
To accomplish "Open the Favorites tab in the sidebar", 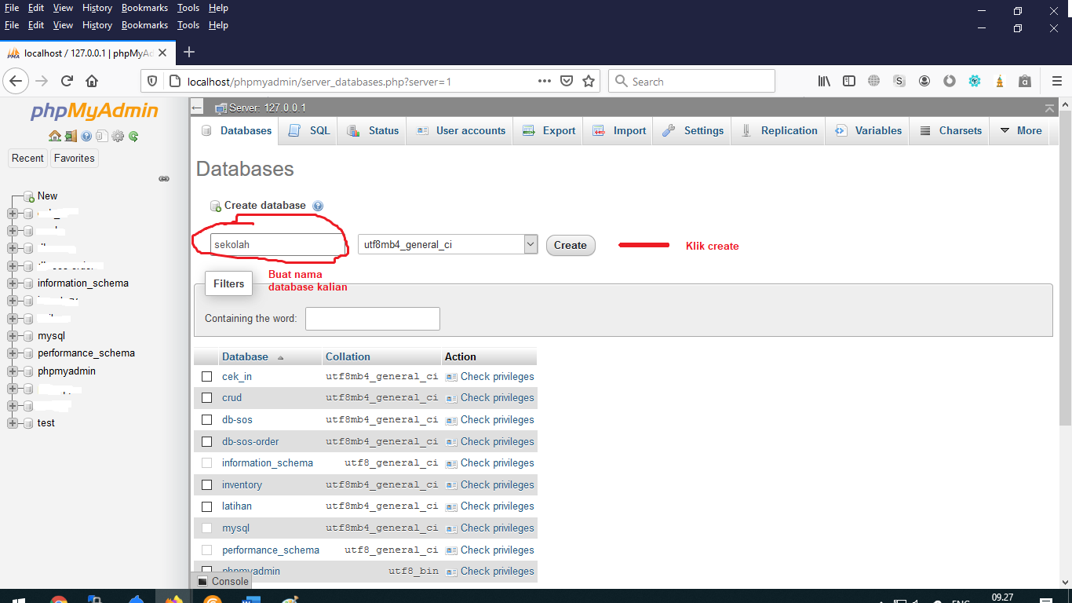I will click(x=74, y=158).
